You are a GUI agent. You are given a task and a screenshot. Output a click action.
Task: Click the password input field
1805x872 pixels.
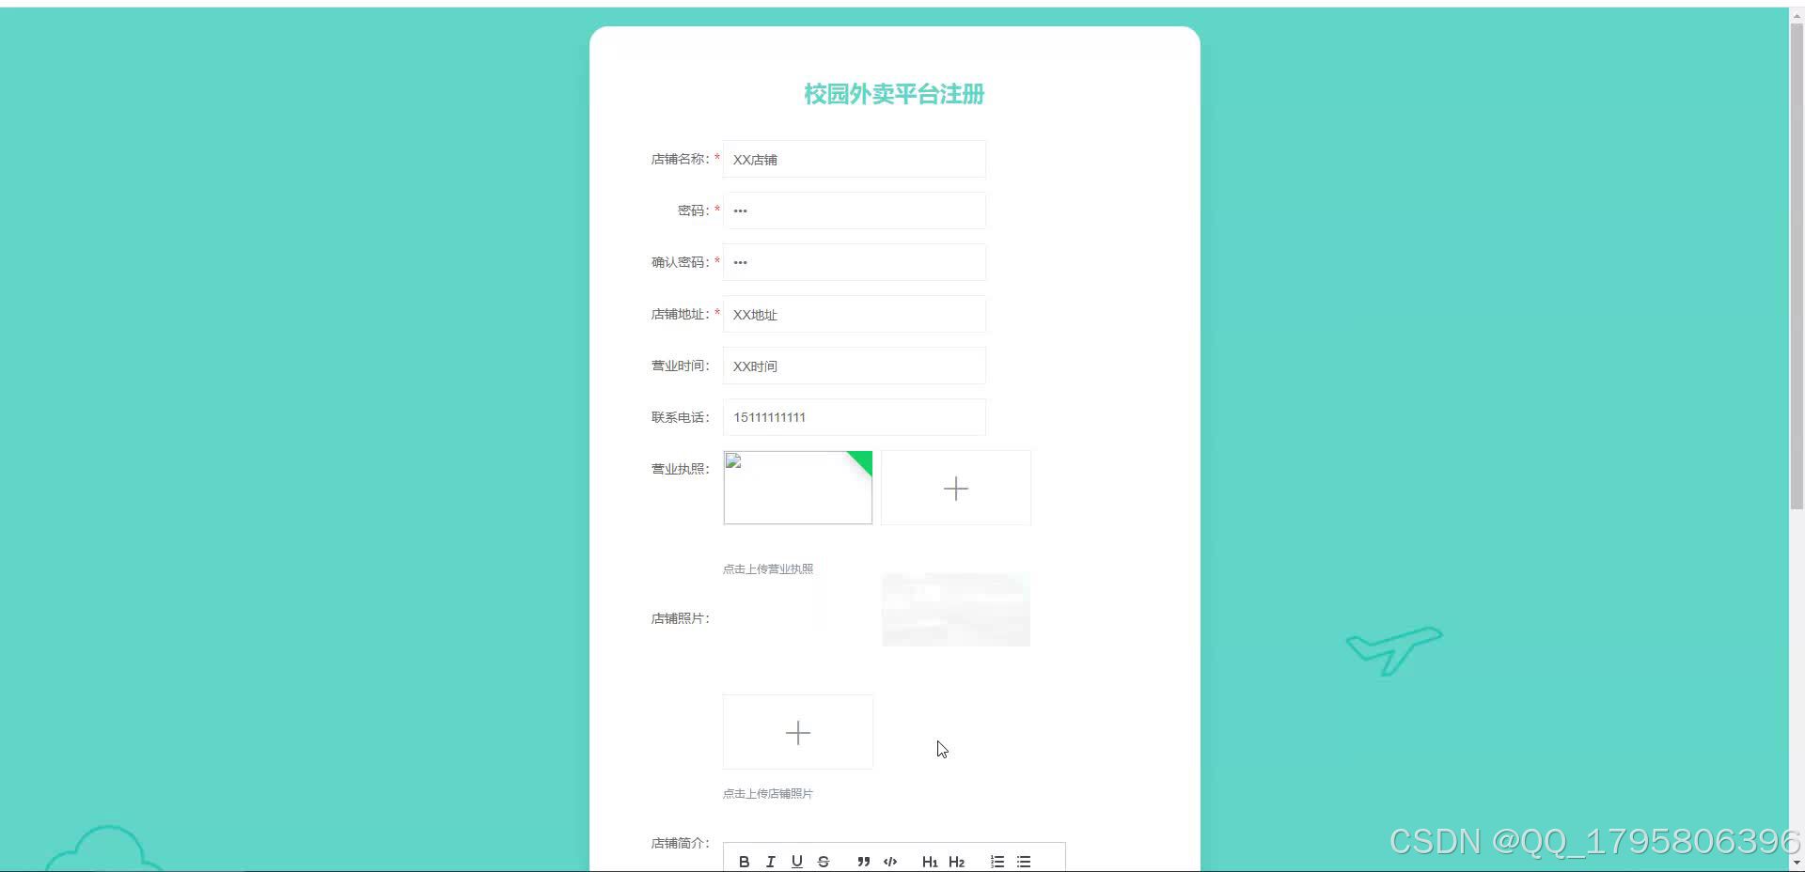pyautogui.click(x=853, y=210)
